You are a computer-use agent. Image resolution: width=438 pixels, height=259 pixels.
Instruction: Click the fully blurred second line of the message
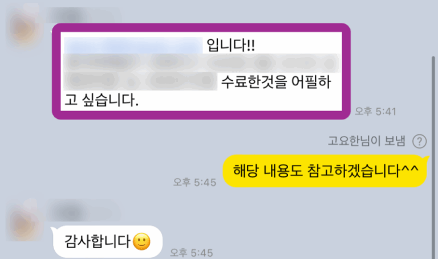click(202, 63)
